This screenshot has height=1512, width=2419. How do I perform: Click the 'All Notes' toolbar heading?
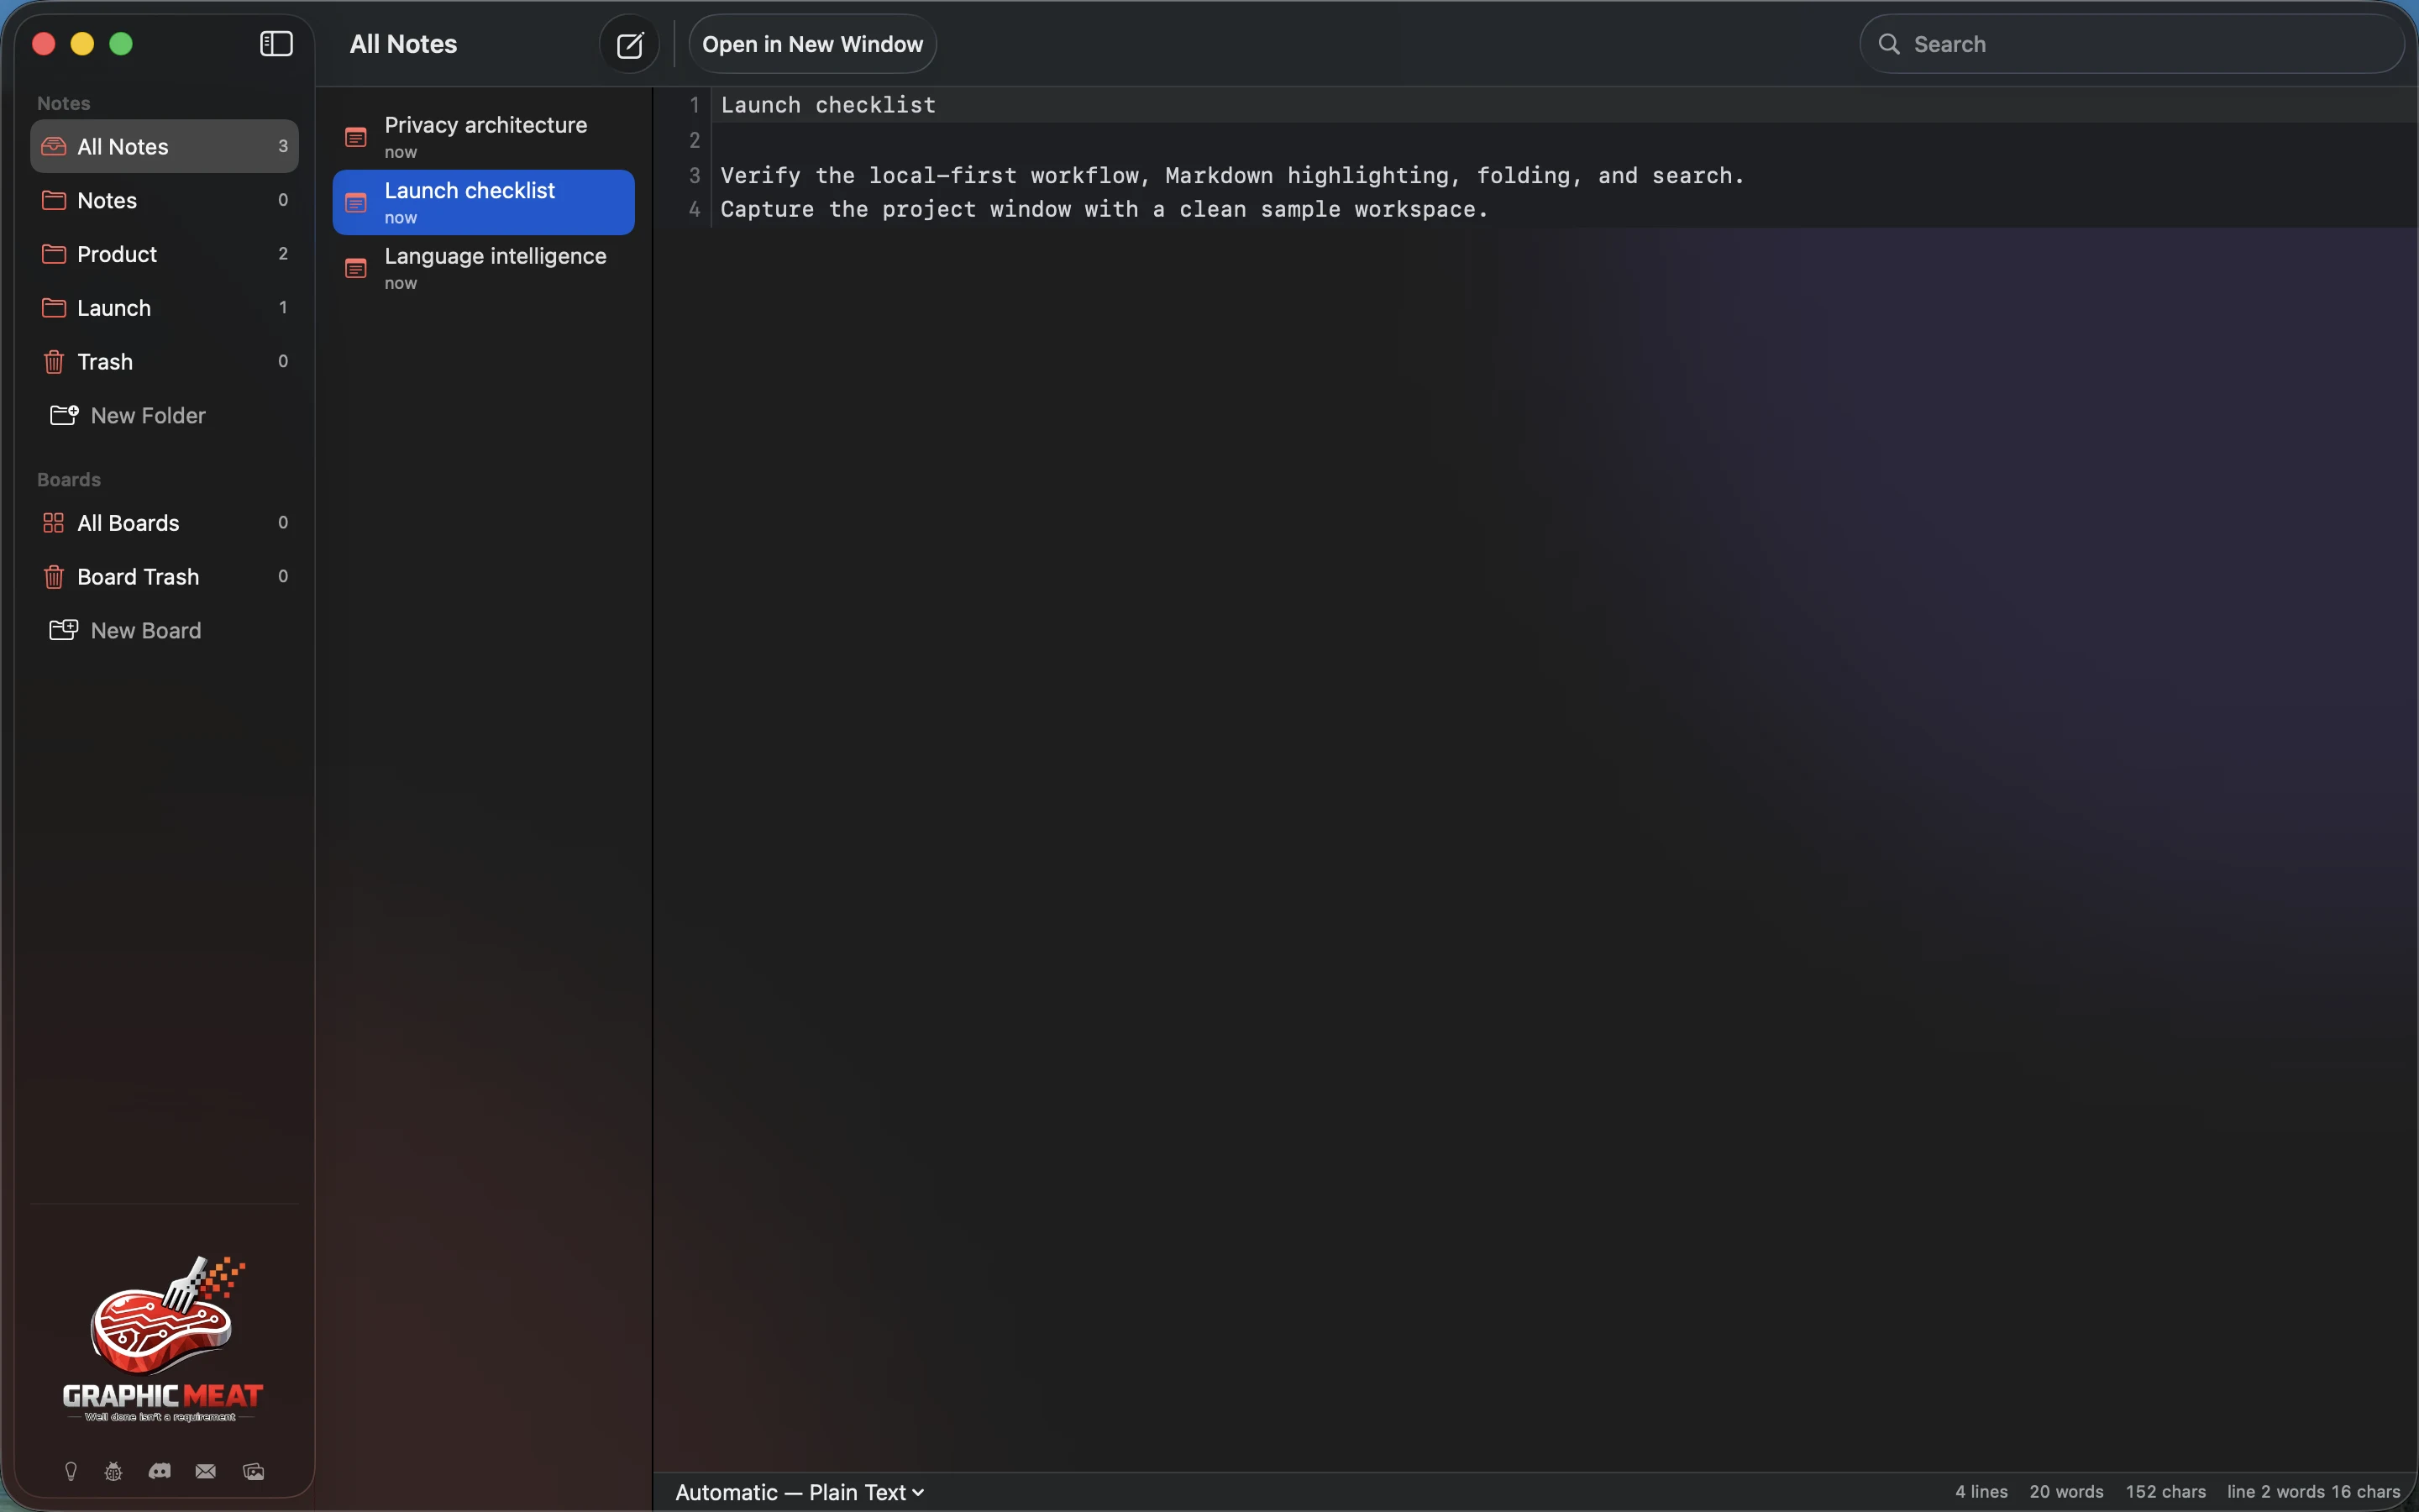(x=404, y=44)
